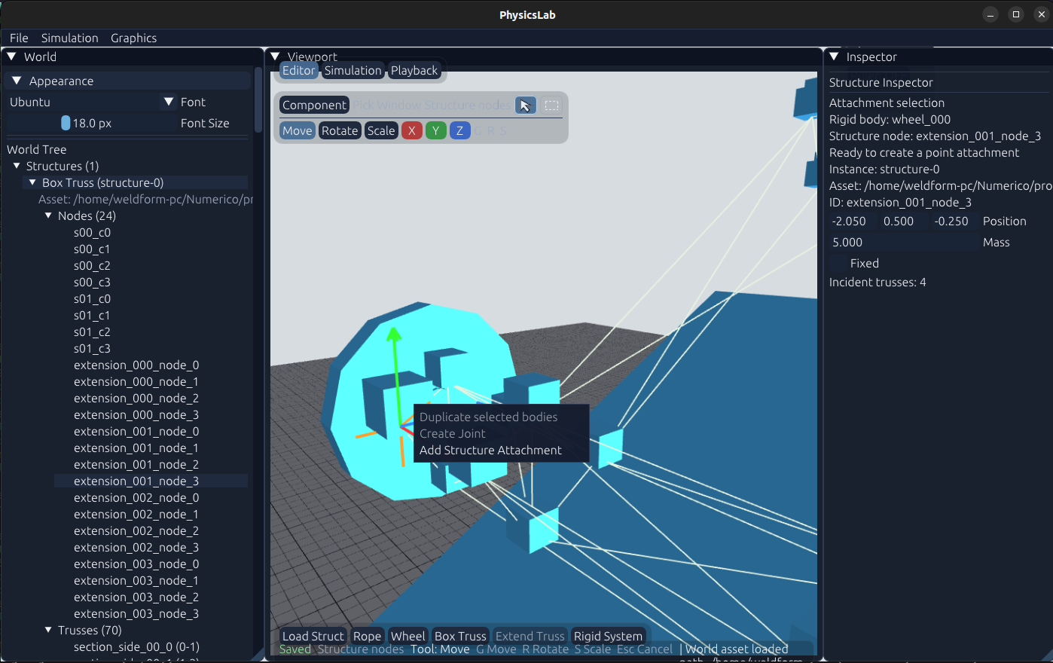The width and height of the screenshot is (1053, 663).
Task: Click the Load Struct button
Action: coord(313,636)
